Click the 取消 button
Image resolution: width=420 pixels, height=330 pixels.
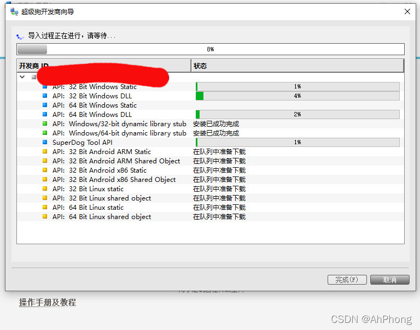pos(390,280)
